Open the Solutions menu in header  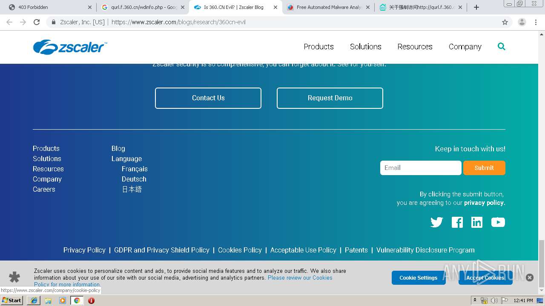[x=366, y=47]
